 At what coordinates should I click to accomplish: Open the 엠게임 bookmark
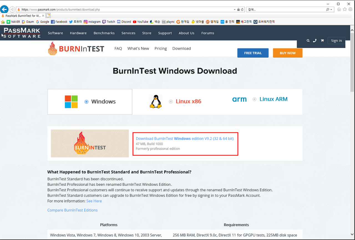click(212, 22)
